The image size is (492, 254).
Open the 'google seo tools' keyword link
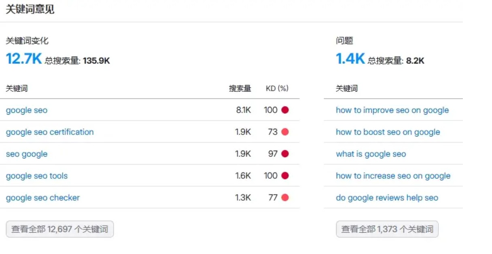coord(37,176)
